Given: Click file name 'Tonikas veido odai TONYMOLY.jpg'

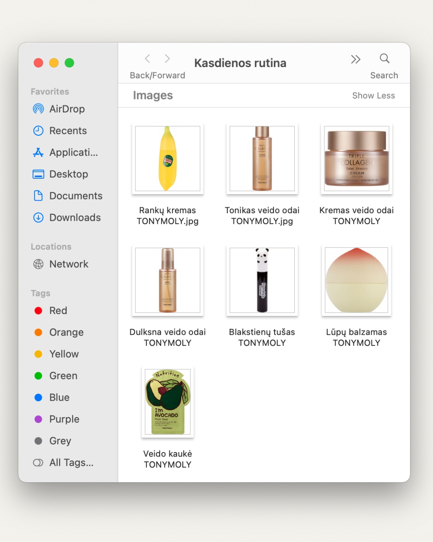Looking at the screenshot, I should tap(262, 216).
